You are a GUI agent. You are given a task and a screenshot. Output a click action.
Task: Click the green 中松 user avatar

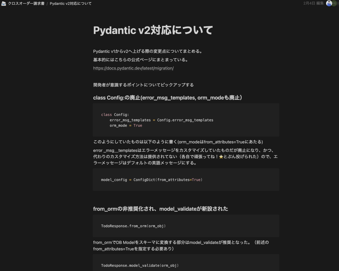click(x=335, y=3)
